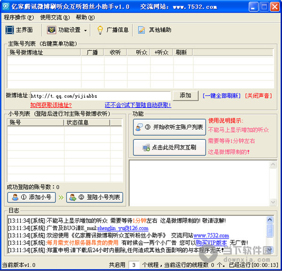Sort by 账号微博地址 column header
The width and height of the screenshot is (282, 271).
tap(44, 52)
